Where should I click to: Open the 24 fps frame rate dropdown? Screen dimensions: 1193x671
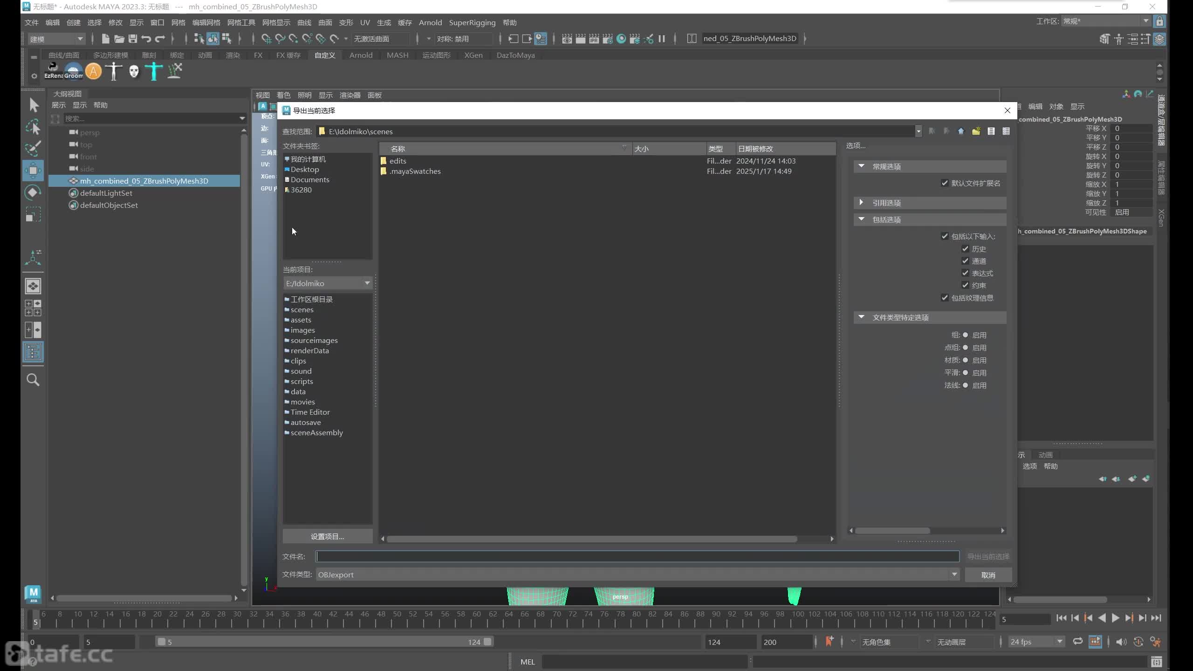[x=1036, y=642]
